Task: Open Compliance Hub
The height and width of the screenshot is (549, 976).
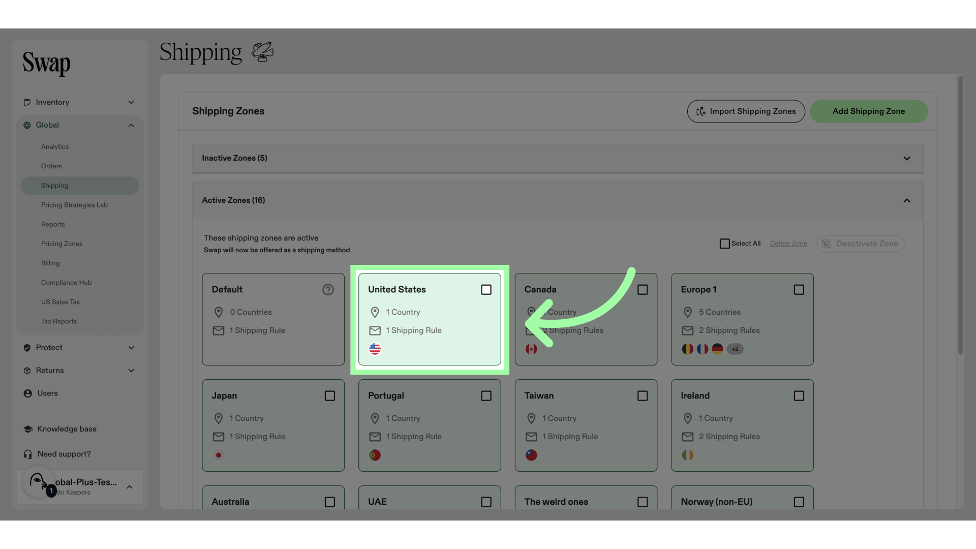Action: [x=66, y=283]
